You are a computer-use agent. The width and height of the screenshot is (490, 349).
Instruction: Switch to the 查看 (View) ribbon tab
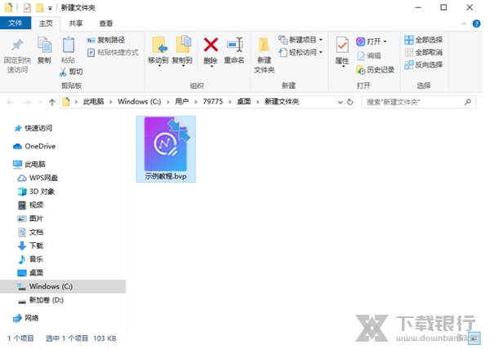coord(106,24)
